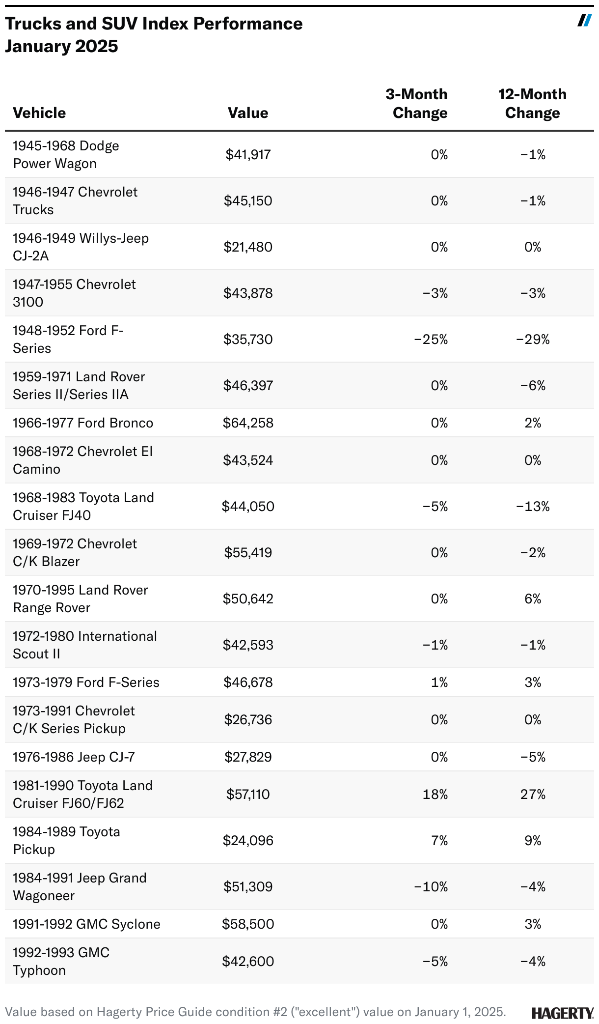Click the $64,258 Ford Bronco value
599x1024 pixels.
pos(248,423)
